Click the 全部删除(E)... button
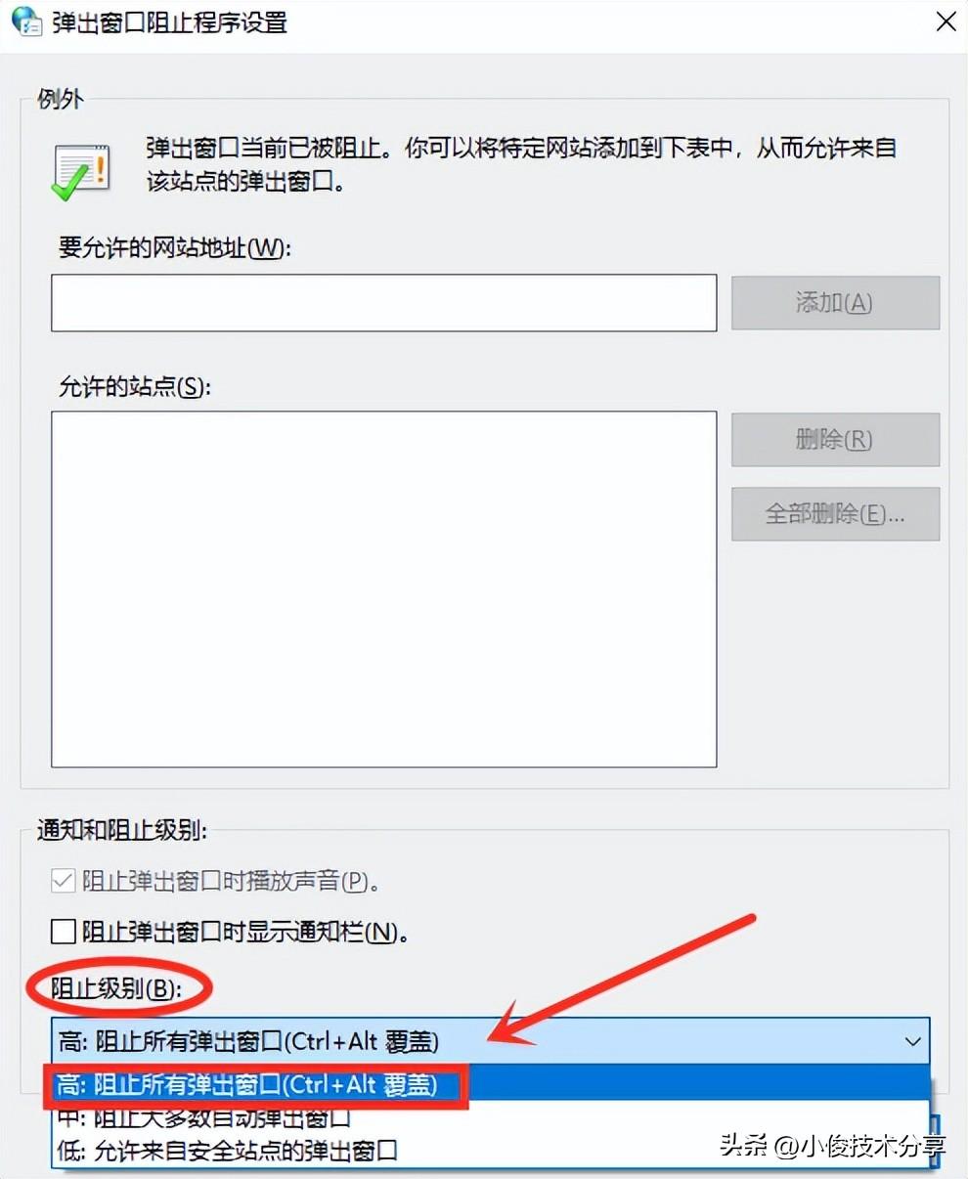Viewport: 968px width, 1179px height. 835,513
